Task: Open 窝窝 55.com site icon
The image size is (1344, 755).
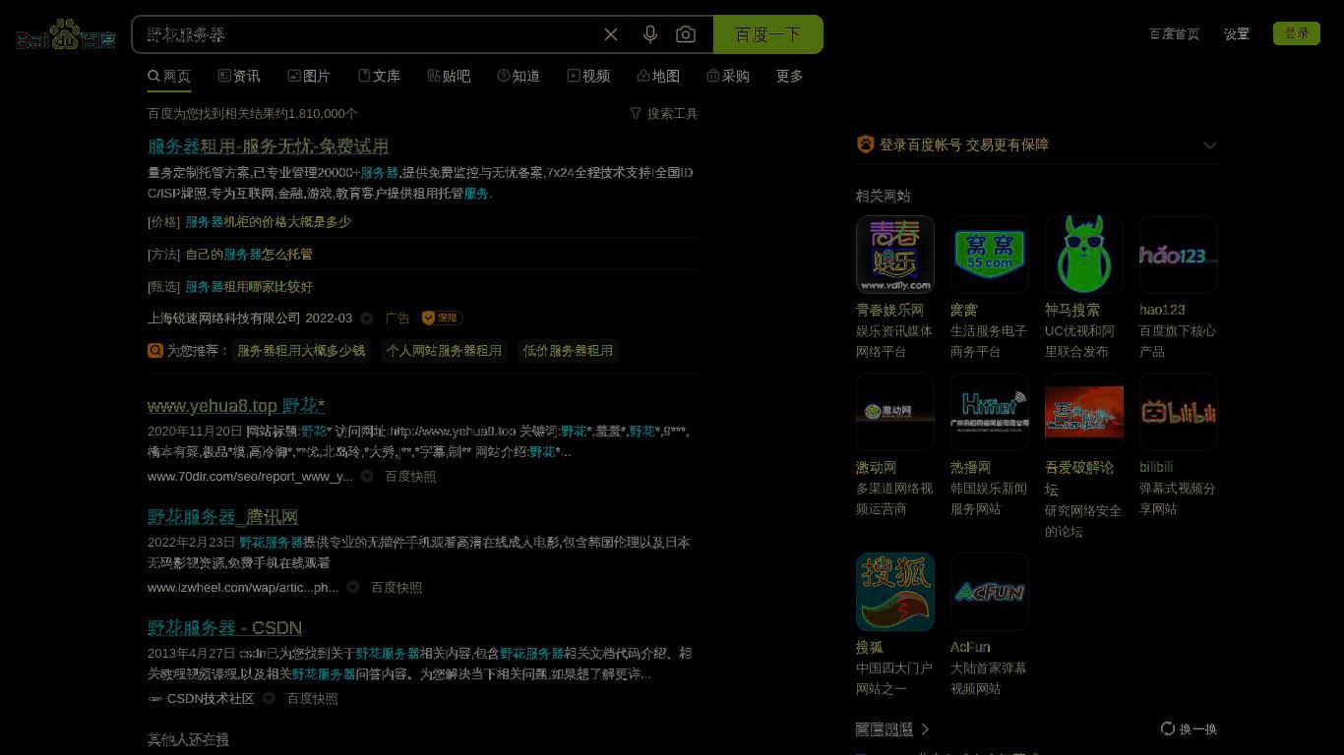Action: point(989,255)
